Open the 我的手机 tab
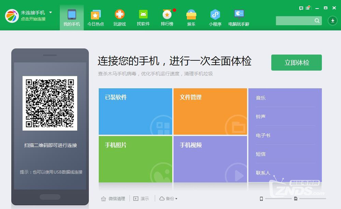The width and height of the screenshot is (341, 209). click(x=72, y=17)
